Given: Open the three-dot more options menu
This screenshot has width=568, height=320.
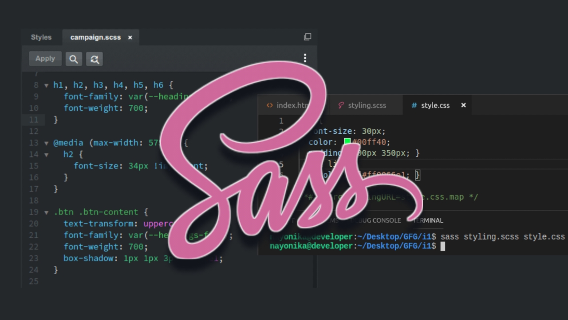Looking at the screenshot, I should 305,58.
